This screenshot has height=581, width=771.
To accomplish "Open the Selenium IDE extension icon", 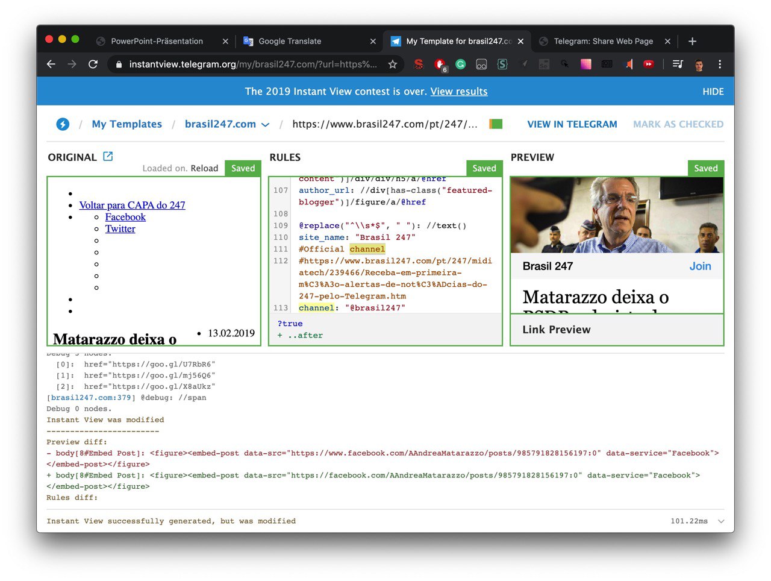I will pyautogui.click(x=544, y=64).
